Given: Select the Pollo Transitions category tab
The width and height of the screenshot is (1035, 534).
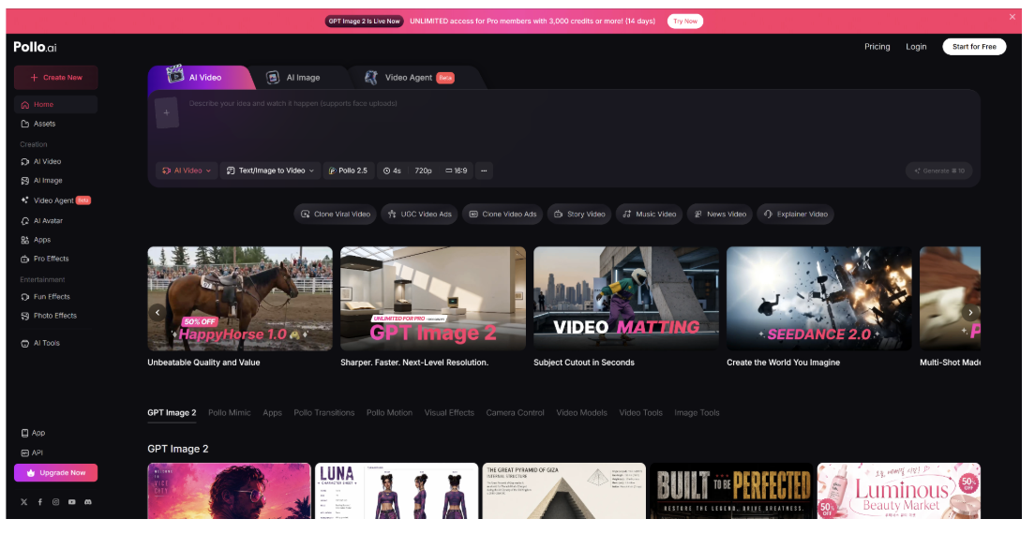Looking at the screenshot, I should [x=324, y=413].
